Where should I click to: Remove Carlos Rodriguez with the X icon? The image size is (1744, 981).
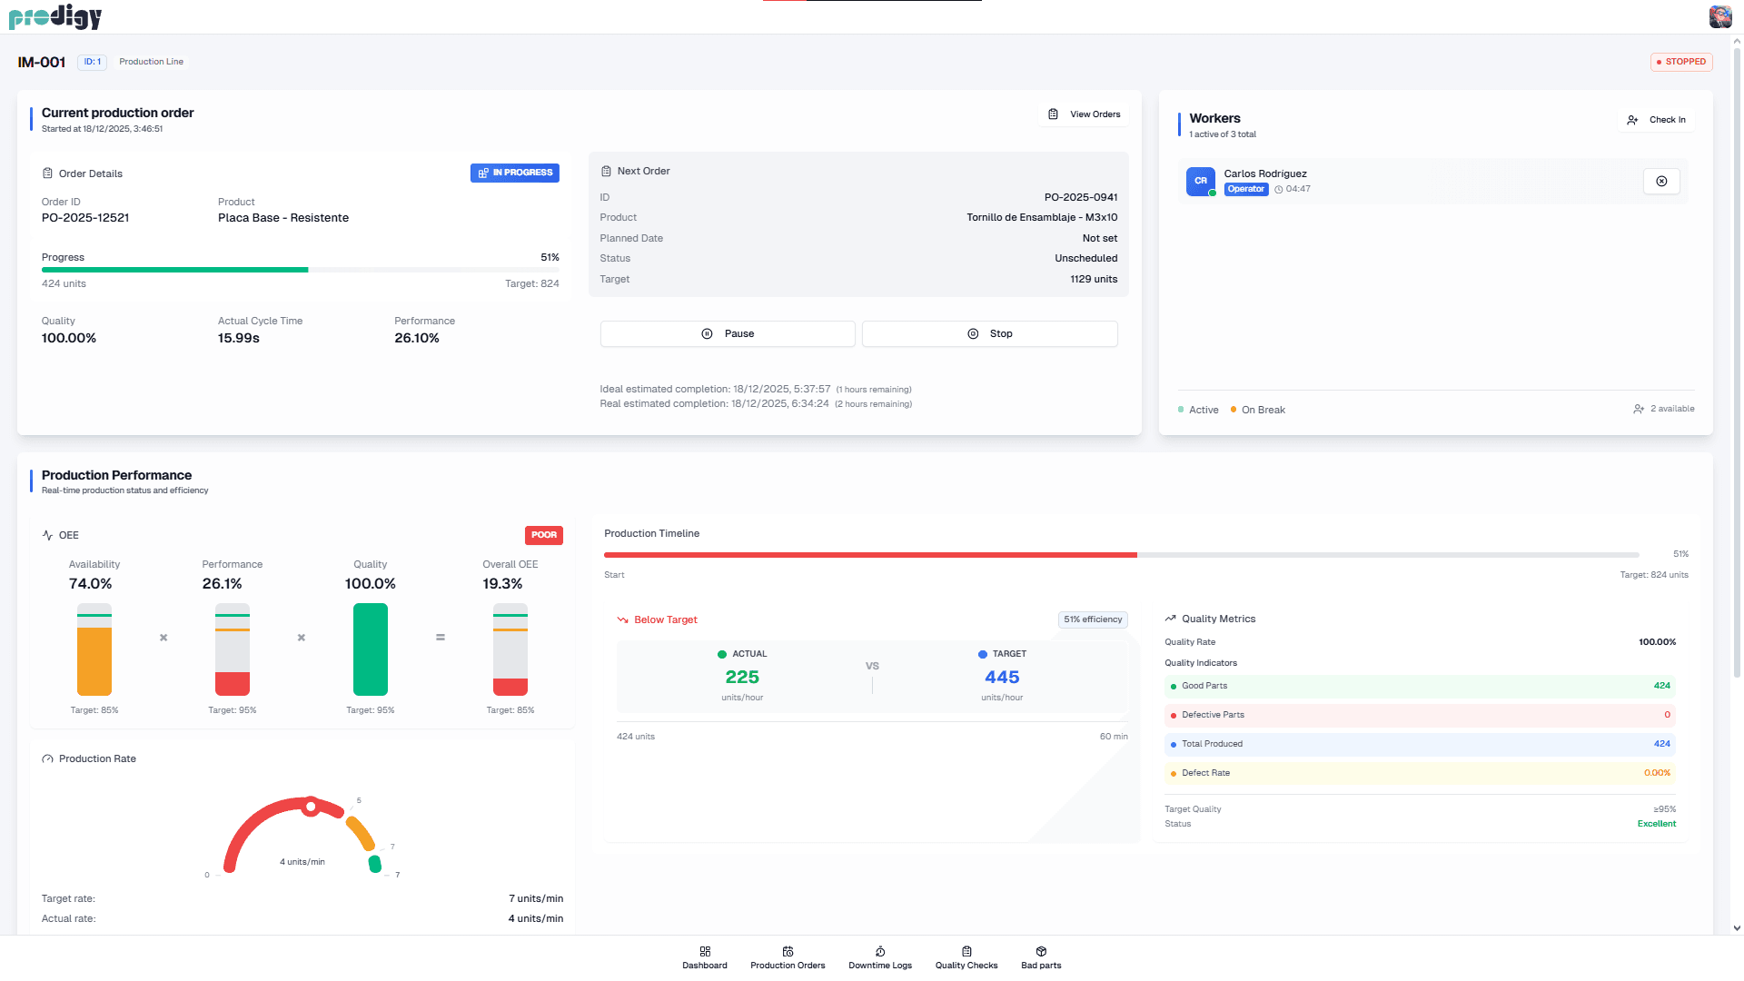tap(1661, 181)
